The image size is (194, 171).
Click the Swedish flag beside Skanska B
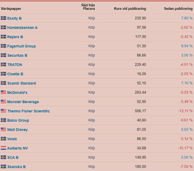click(3, 167)
